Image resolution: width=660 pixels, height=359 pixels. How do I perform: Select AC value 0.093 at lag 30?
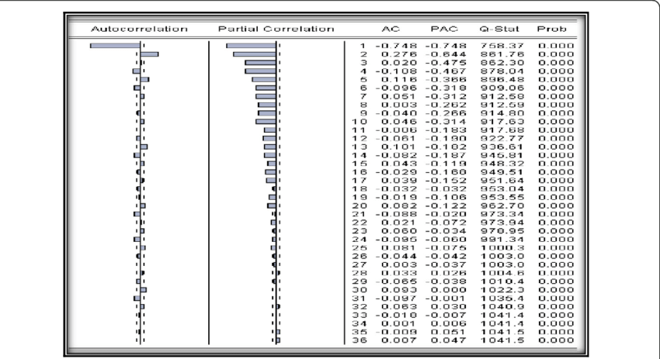click(x=399, y=290)
